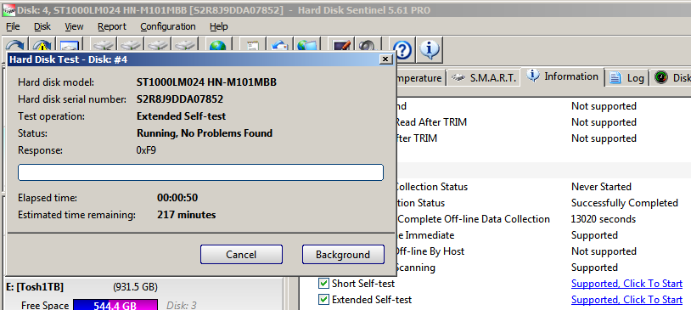Click the blue window disk toolbar icon
The width and height of the screenshot is (691, 310).
coord(69,45)
